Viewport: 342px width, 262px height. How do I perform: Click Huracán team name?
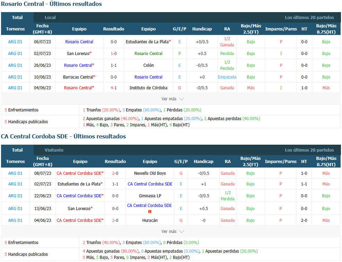pyautogui.click(x=150, y=220)
